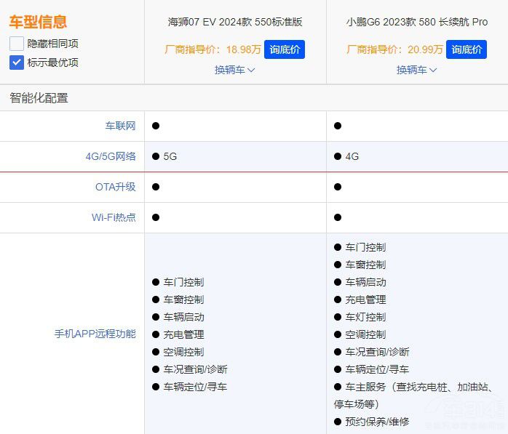Check the 隐藏相同项 checkbox
508x434 pixels.
coord(17,44)
